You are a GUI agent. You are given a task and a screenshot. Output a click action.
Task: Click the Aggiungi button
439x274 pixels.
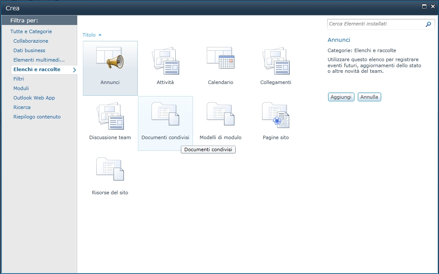coord(341,97)
